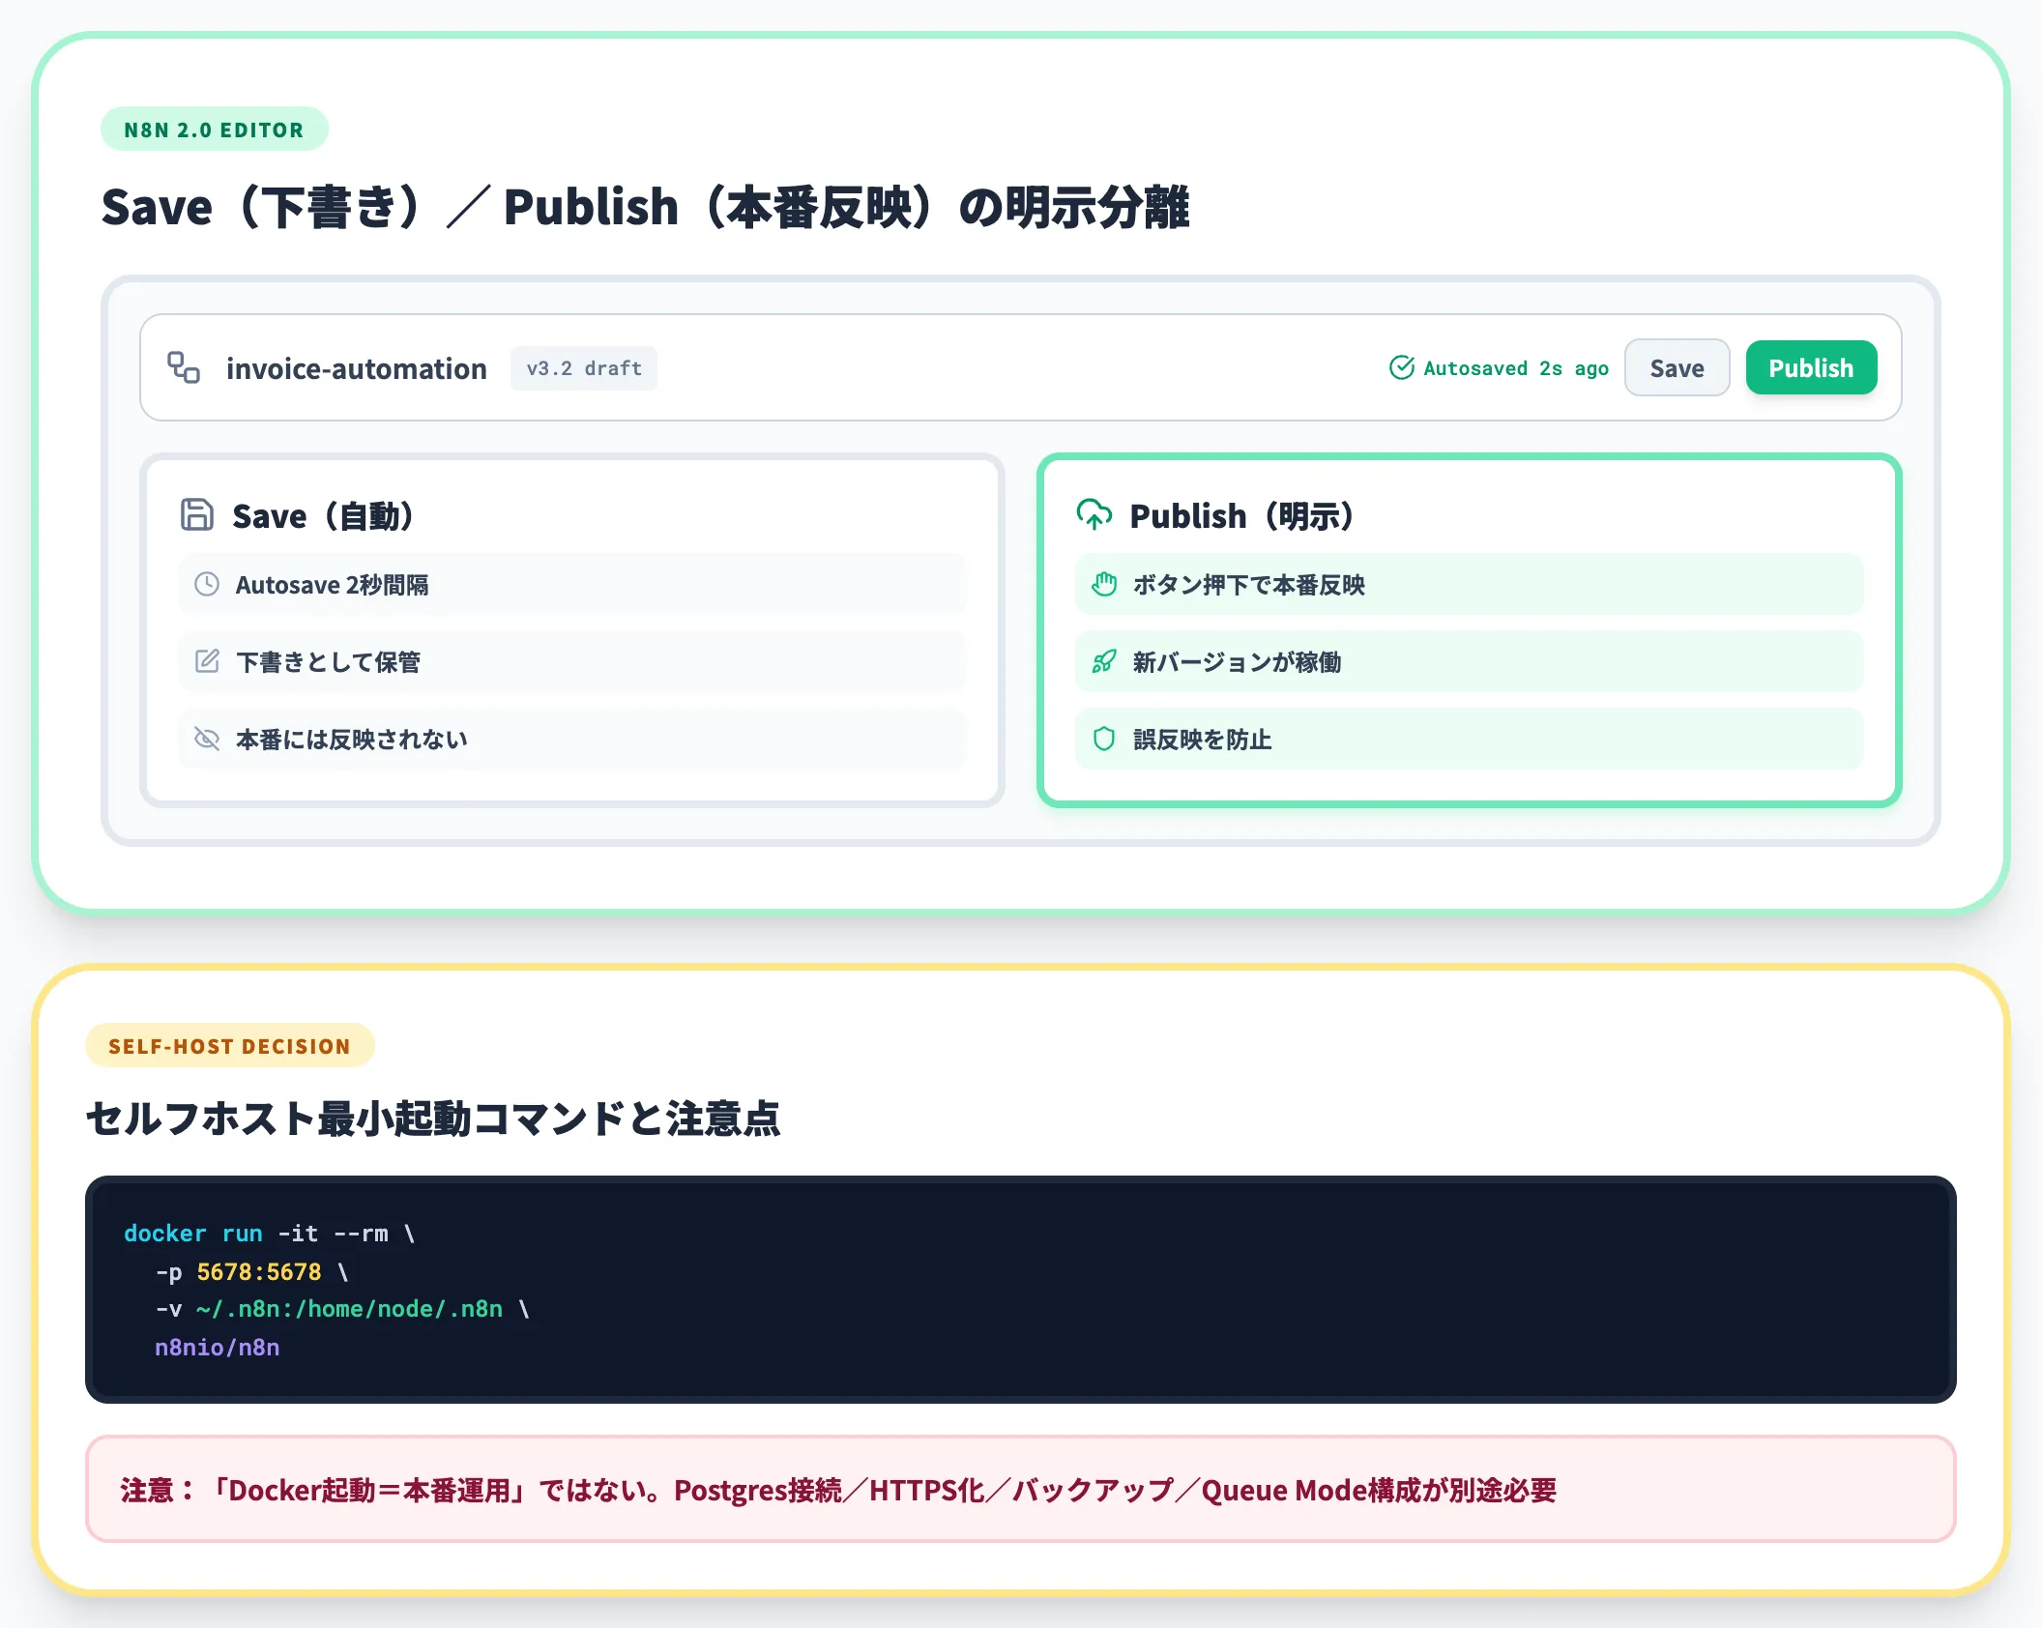Click the eye-off icon beside 本番には反映されない
This screenshot has width=2042, height=1628.
pos(207,739)
